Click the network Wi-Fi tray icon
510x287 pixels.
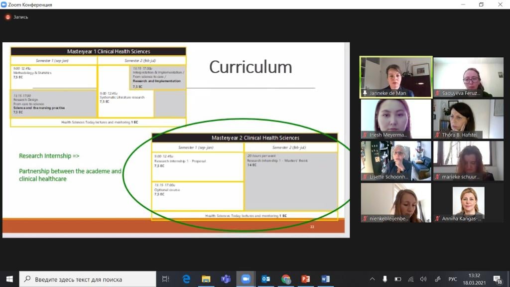[x=411, y=279]
